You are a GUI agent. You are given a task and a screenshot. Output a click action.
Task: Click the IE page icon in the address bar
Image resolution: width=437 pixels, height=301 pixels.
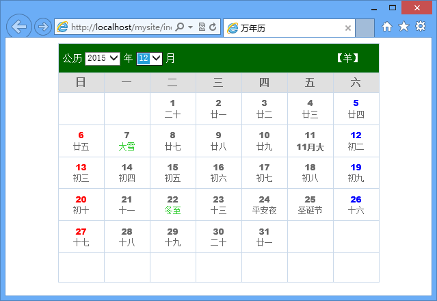62,27
